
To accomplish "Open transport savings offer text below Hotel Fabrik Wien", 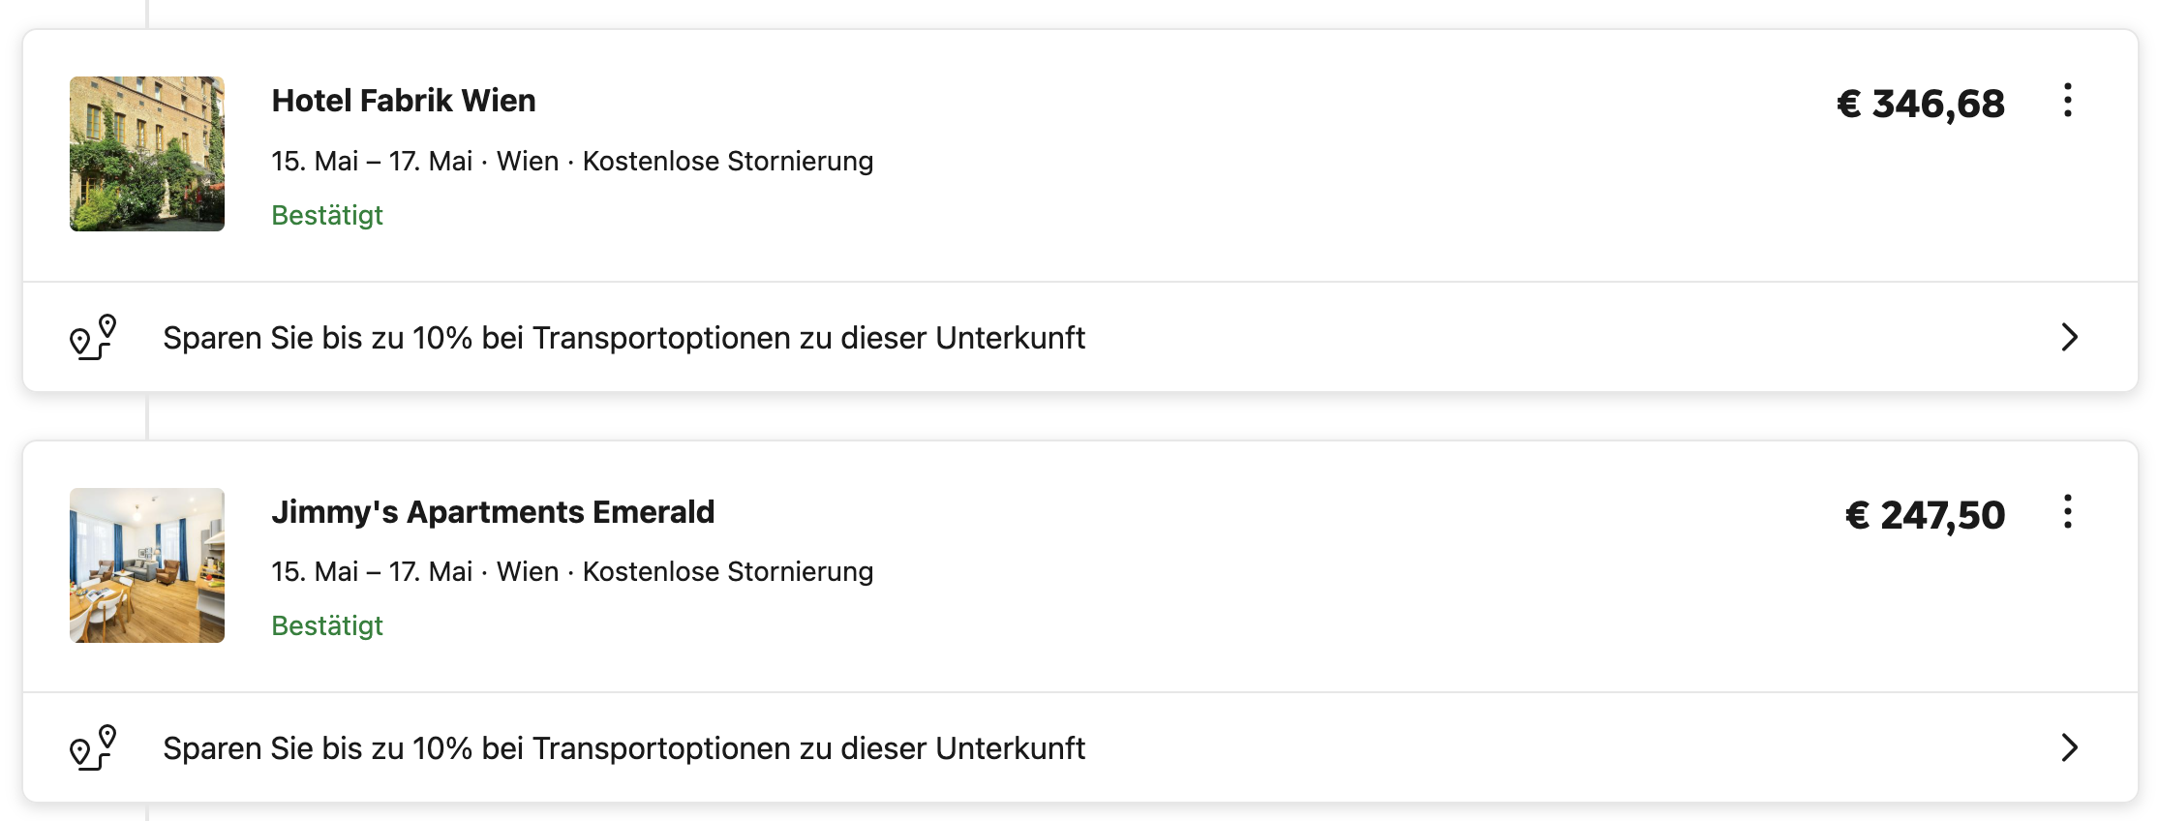I will 623,338.
